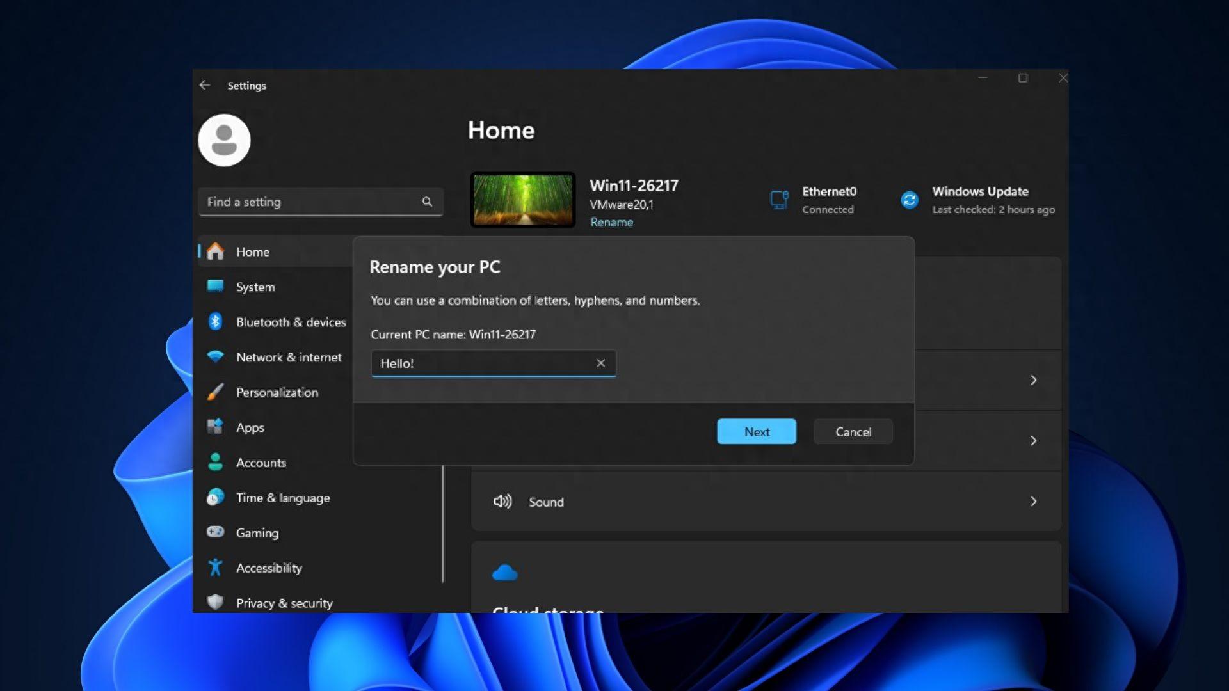The width and height of the screenshot is (1229, 691).
Task: Open Network & internet settings
Action: coord(289,357)
